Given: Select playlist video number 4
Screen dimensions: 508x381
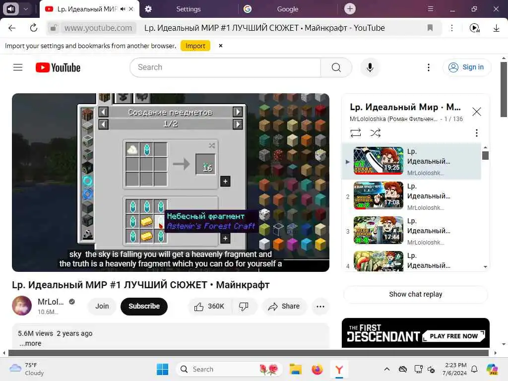Looking at the screenshot, I should 411,260.
